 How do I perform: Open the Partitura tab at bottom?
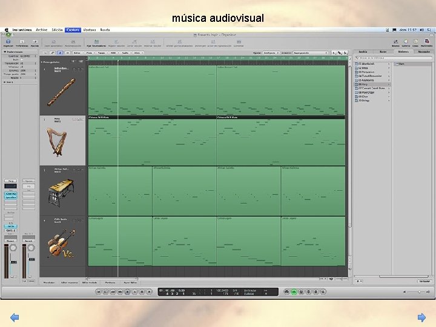(x=110, y=282)
